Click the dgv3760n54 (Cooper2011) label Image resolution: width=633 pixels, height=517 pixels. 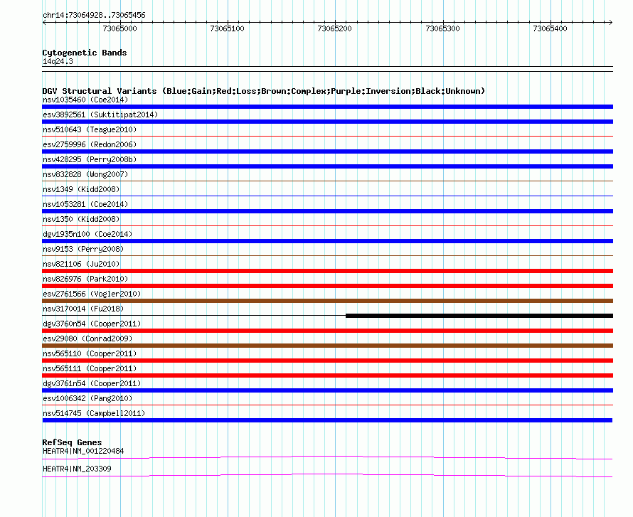click(92, 324)
